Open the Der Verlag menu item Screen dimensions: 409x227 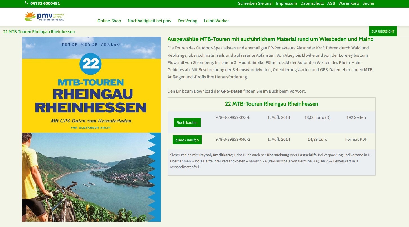(188, 21)
